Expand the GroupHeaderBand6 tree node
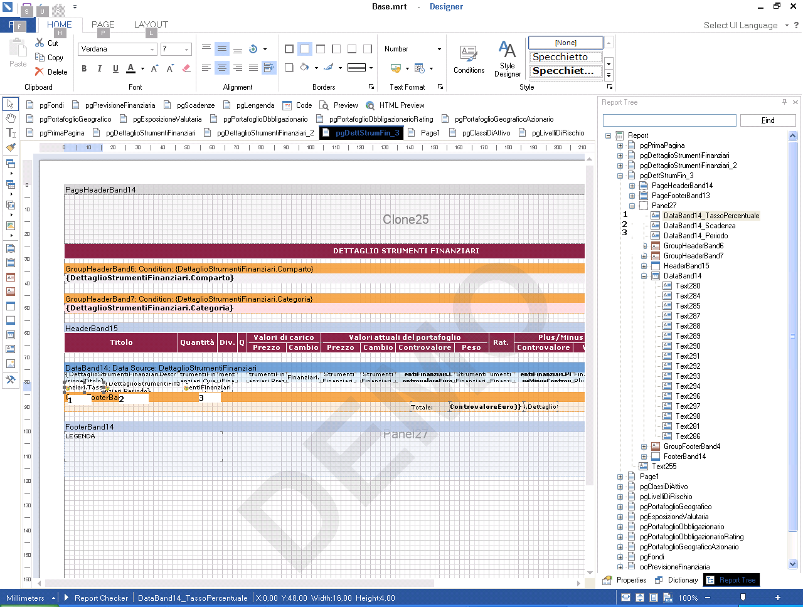This screenshot has height=607, width=803. [644, 246]
